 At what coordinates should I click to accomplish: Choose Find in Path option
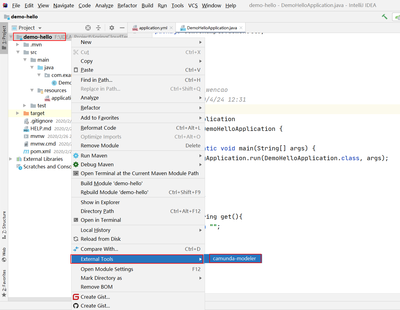138,80
